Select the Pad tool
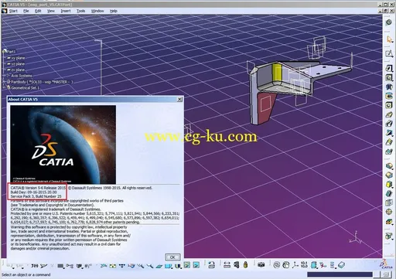The image size is (396, 279). coord(389,68)
